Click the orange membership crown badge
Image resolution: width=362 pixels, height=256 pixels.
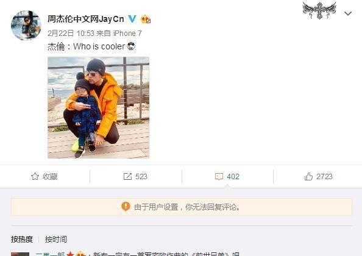[146, 19]
